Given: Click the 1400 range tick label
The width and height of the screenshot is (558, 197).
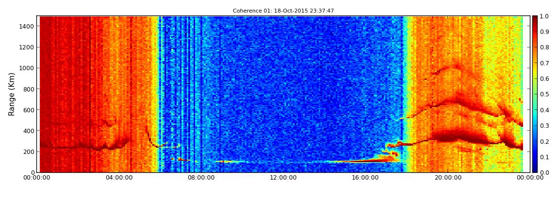Looking at the screenshot, I should click(27, 26).
